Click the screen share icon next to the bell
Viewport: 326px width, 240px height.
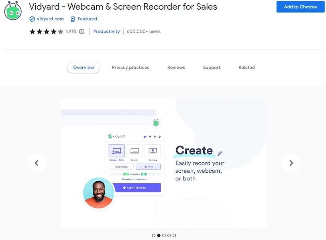click(x=150, y=137)
